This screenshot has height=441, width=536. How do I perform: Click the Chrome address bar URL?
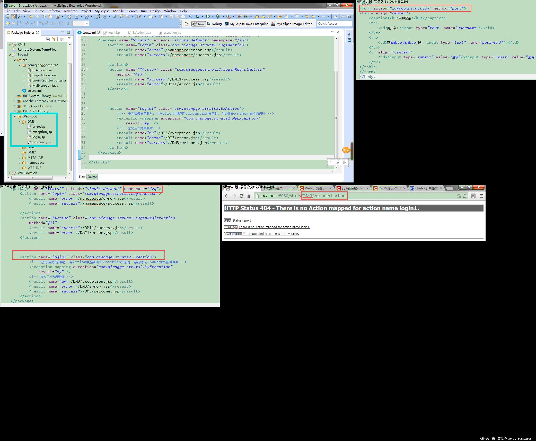[303, 196]
